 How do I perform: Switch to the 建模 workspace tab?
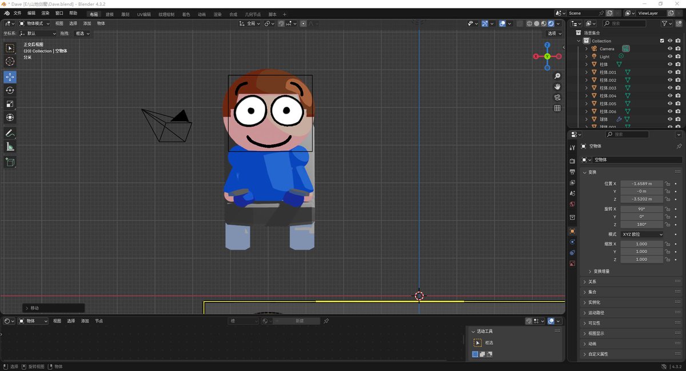point(110,14)
